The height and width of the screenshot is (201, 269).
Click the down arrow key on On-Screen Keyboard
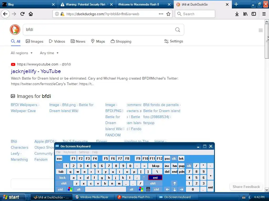pos(175,189)
